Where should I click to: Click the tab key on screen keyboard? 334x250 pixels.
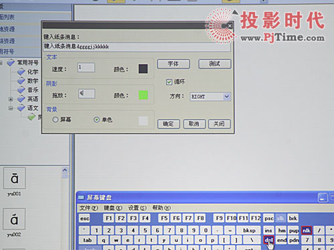tap(88, 240)
